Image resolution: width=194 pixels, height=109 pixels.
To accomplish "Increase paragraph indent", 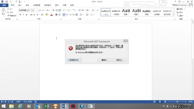I will point(83,10).
